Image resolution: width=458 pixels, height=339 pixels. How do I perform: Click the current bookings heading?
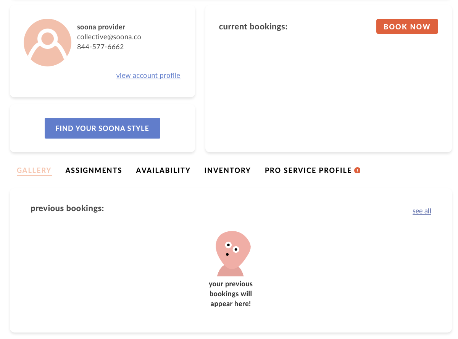pos(253,27)
